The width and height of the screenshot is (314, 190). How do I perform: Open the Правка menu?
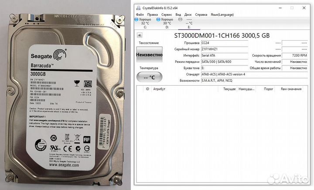[152, 15]
